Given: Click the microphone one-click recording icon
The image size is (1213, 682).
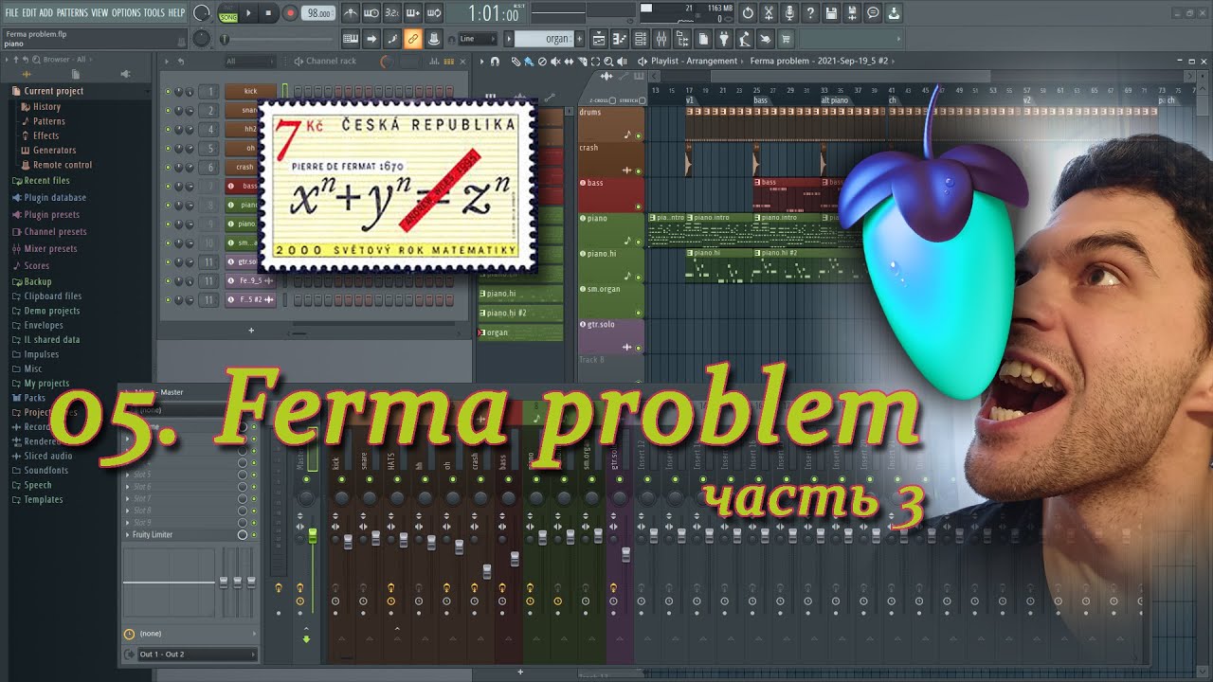Looking at the screenshot, I should pos(789,13).
